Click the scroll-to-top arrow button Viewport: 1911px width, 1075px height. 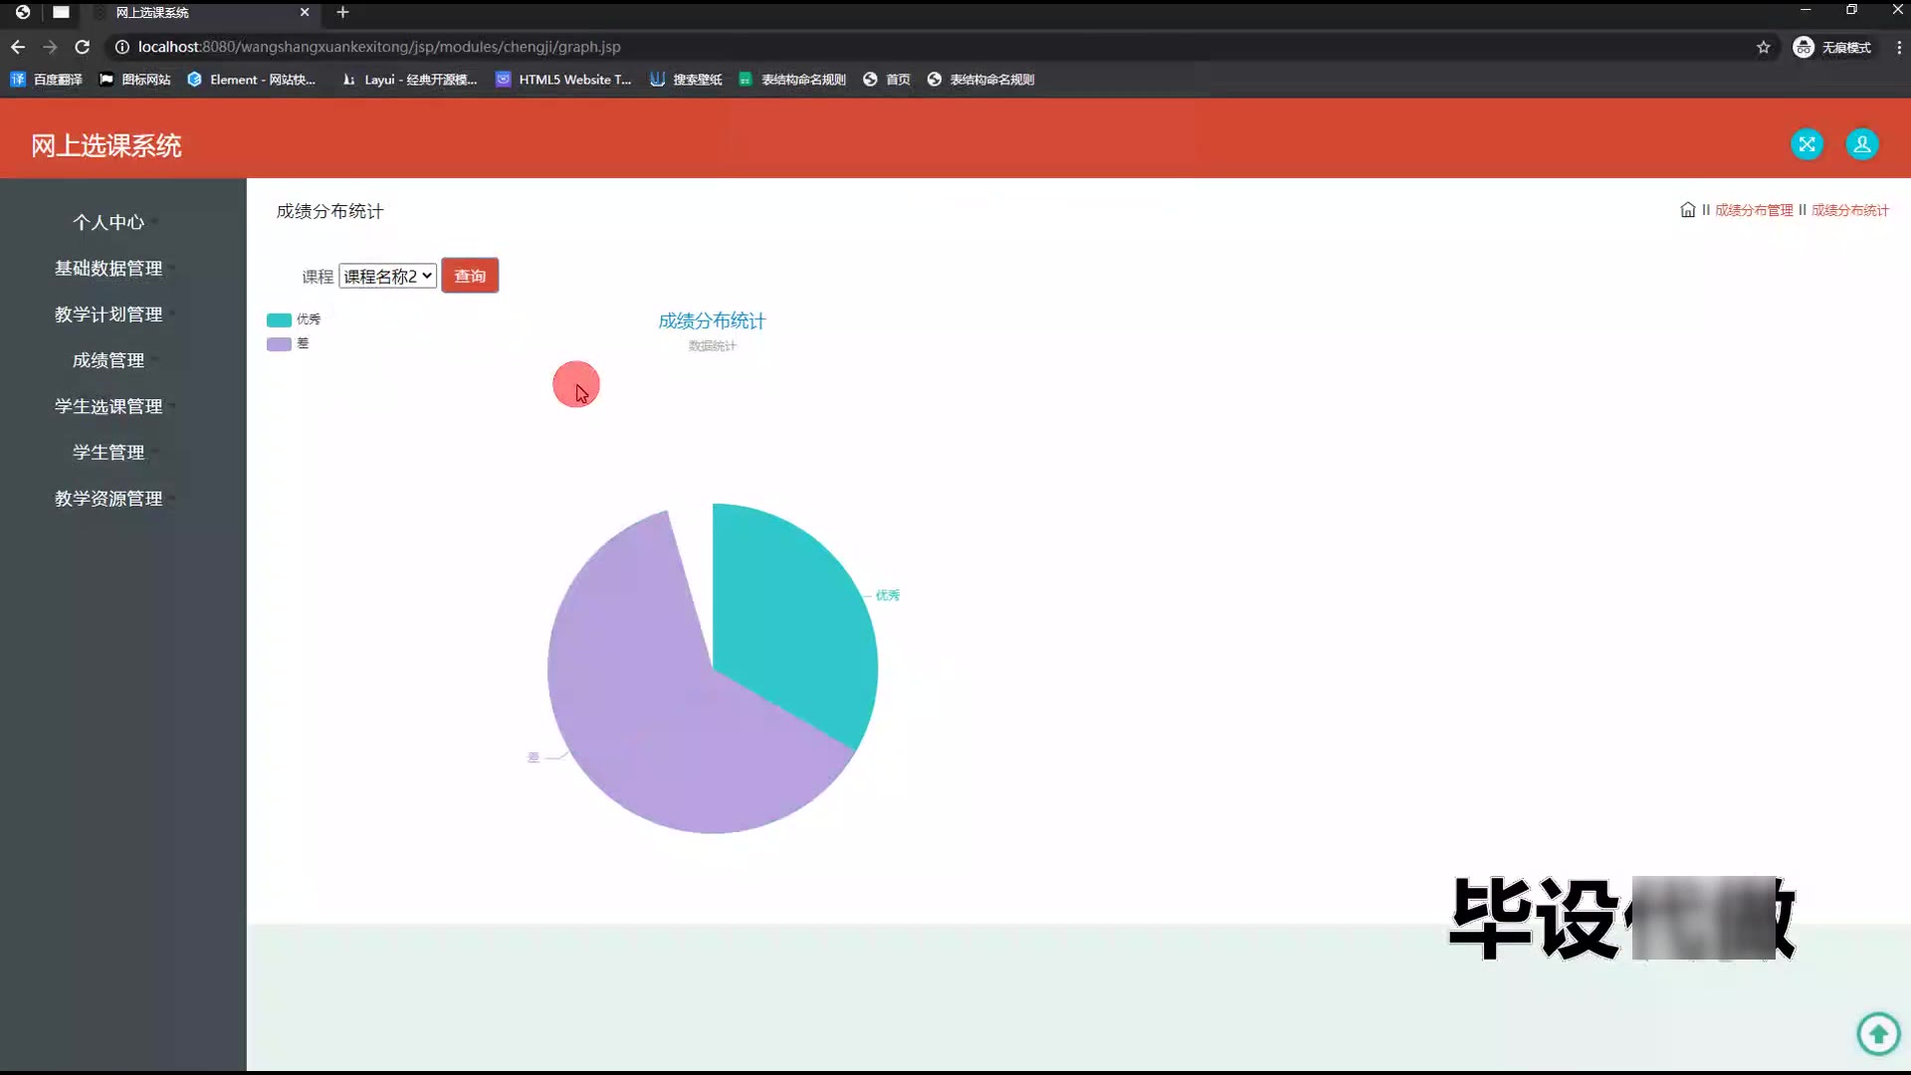click(1878, 1034)
